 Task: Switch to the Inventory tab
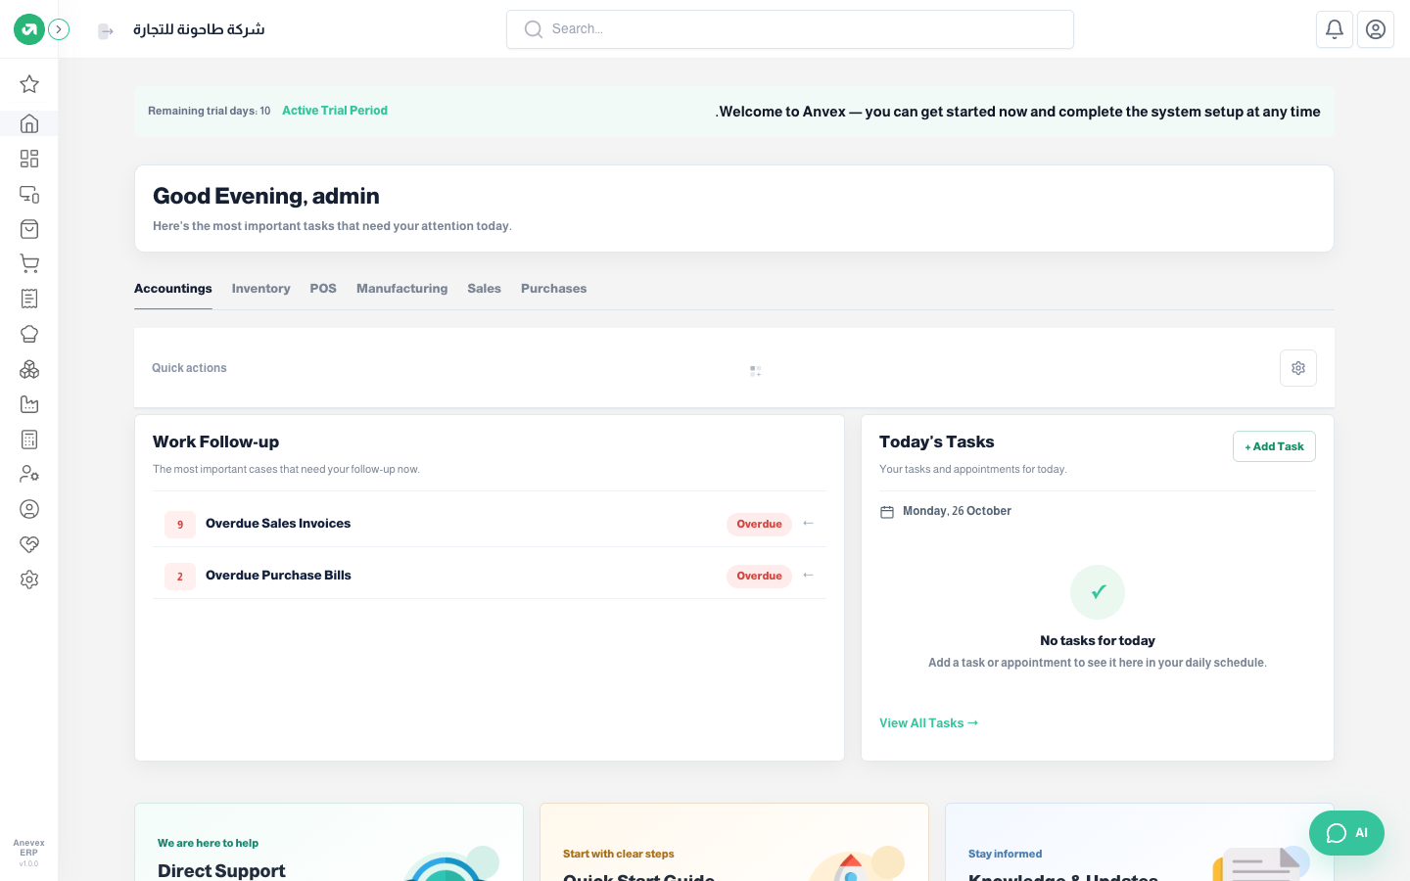click(x=261, y=289)
